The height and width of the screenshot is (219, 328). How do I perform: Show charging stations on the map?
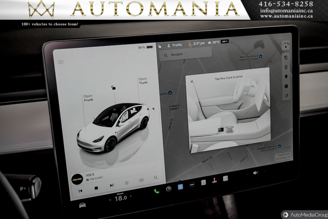(x=286, y=86)
